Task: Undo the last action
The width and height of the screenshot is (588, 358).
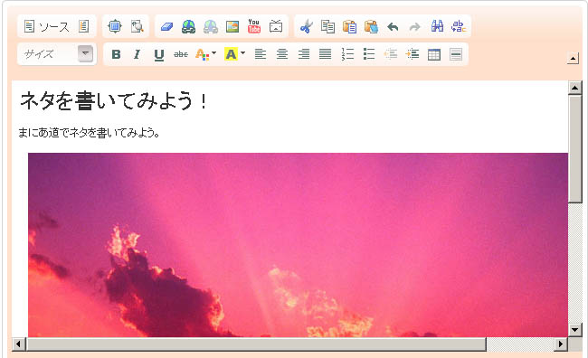Action: 393,26
